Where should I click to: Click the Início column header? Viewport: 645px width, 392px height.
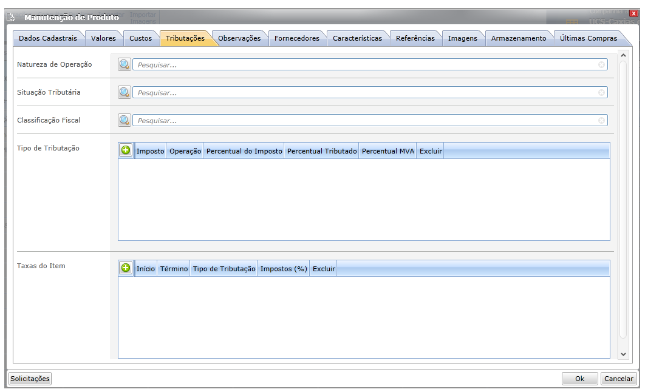tap(146, 269)
